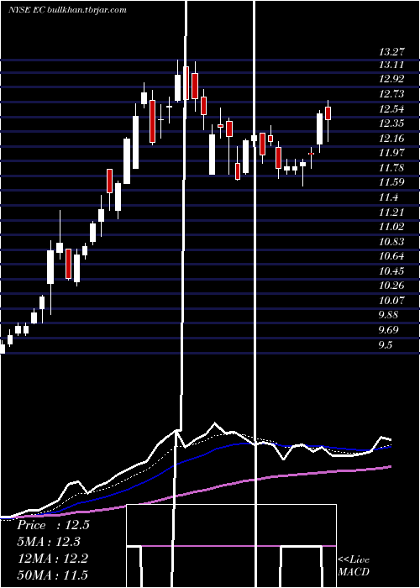Click the 10.45 price axis label

coord(391,271)
